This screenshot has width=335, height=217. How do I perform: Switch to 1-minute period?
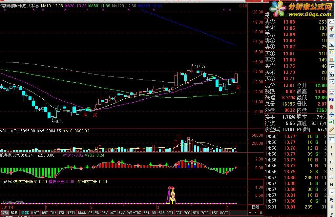point(331,147)
